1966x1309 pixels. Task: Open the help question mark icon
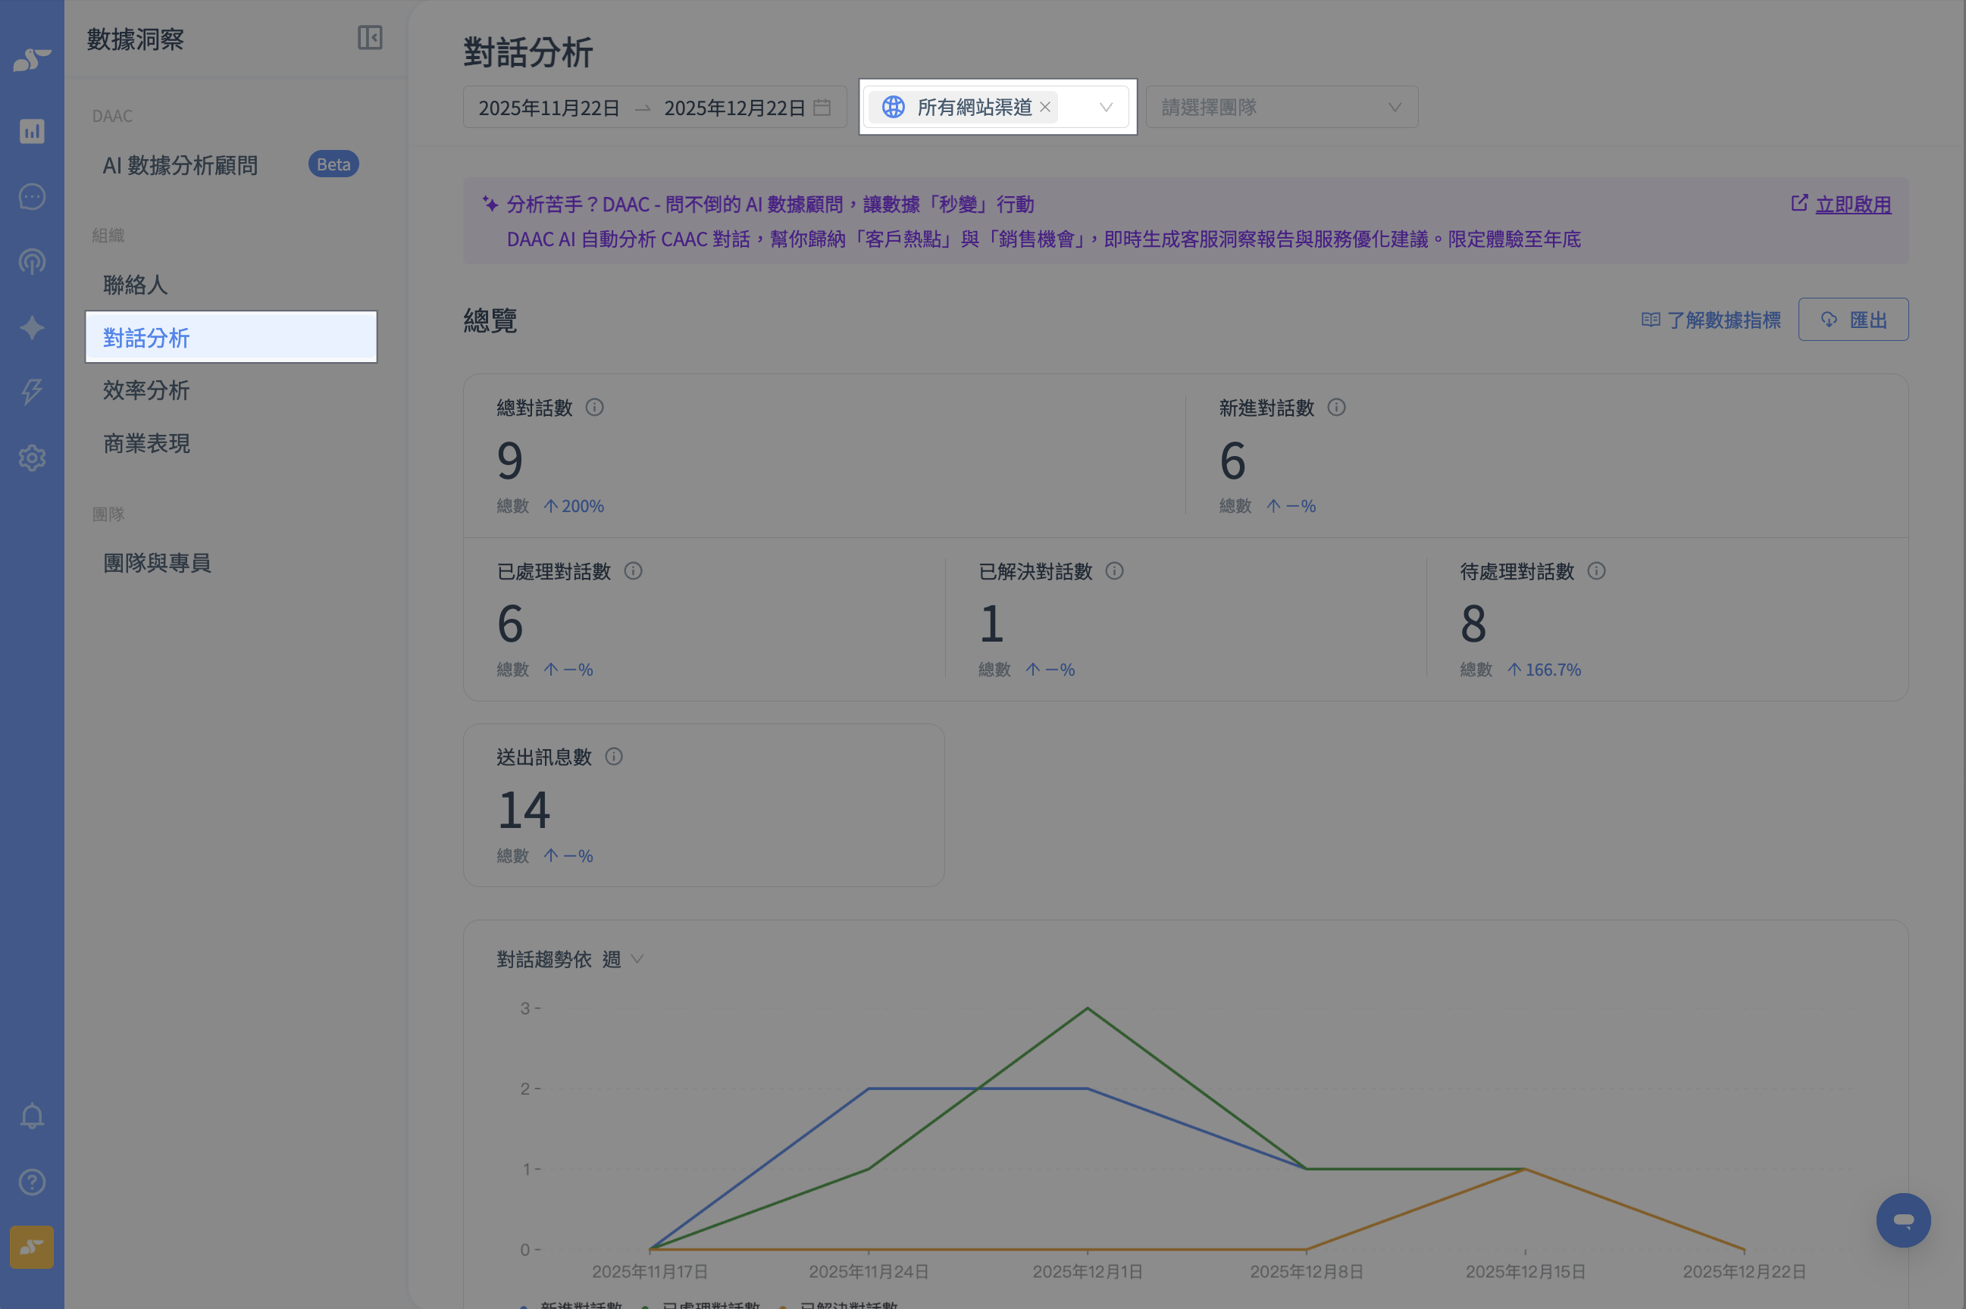click(x=32, y=1182)
